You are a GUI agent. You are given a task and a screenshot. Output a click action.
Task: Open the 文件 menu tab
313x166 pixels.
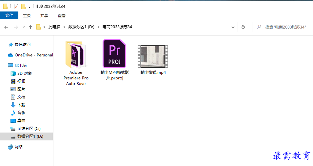point(9,15)
